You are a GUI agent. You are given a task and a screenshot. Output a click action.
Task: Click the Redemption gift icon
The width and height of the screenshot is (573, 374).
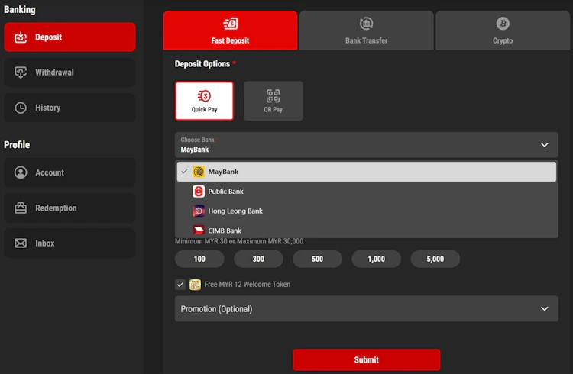(x=21, y=208)
